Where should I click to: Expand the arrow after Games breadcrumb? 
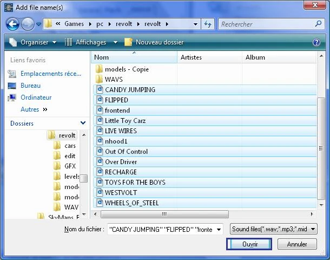tap(90, 24)
